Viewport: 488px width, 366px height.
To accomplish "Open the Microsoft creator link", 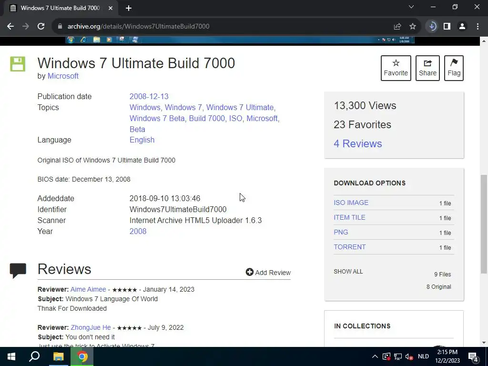I will 63,76.
